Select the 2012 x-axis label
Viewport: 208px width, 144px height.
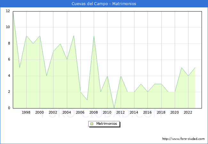point(121,113)
